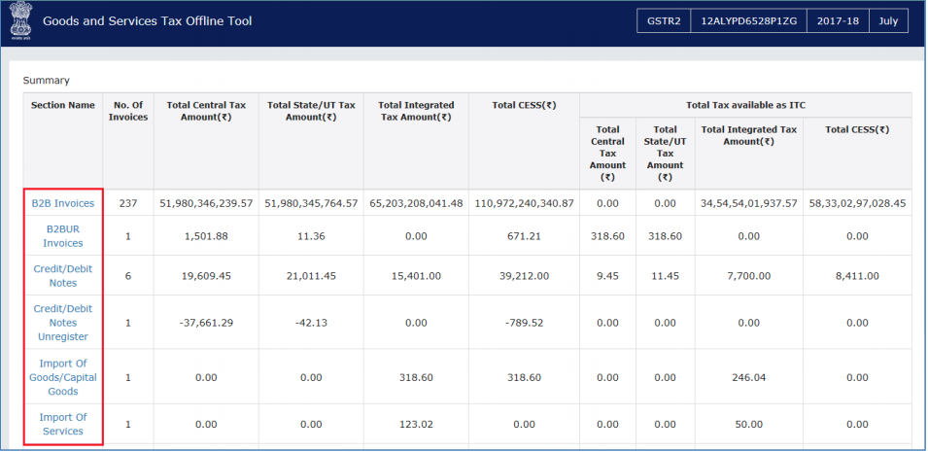928x452 pixels.
Task: Select negative value -42.13
Action: 311,323
